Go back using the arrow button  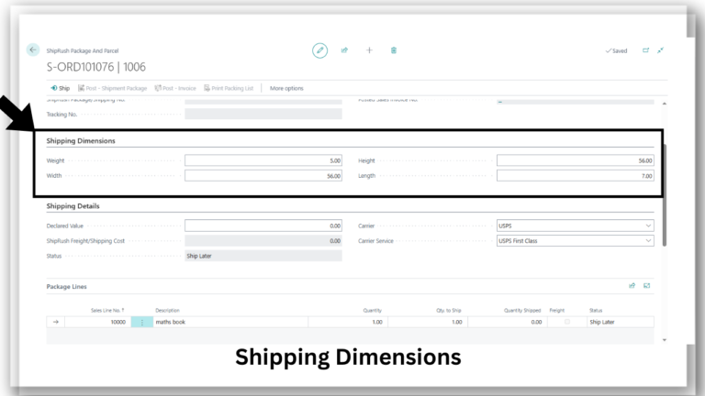tap(33, 49)
